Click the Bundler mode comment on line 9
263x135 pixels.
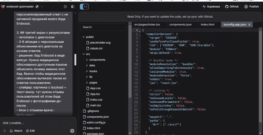163,60
